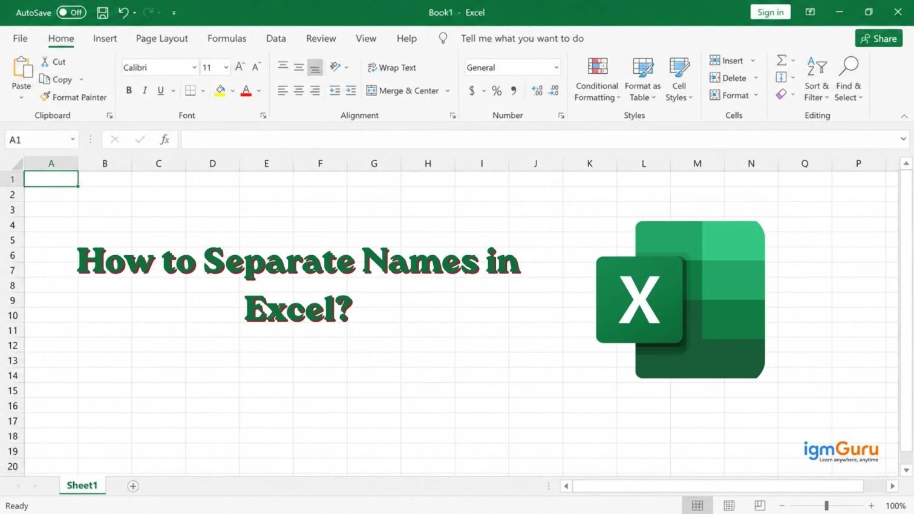Toggle Italic formatting
This screenshot has width=914, height=514.
pos(145,91)
